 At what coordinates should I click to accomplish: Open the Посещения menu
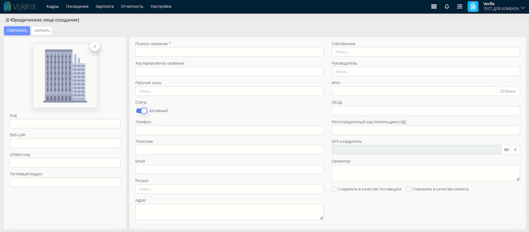(x=77, y=7)
